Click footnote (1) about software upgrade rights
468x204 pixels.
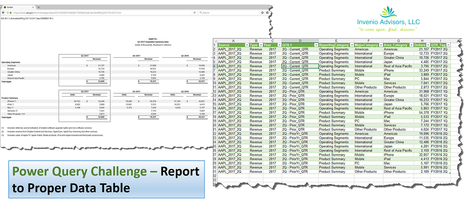[47, 128]
